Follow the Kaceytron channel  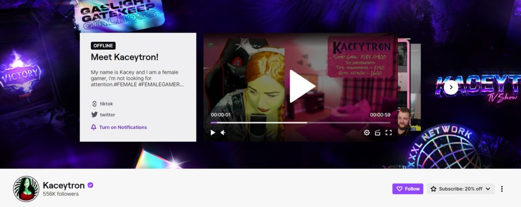point(408,189)
